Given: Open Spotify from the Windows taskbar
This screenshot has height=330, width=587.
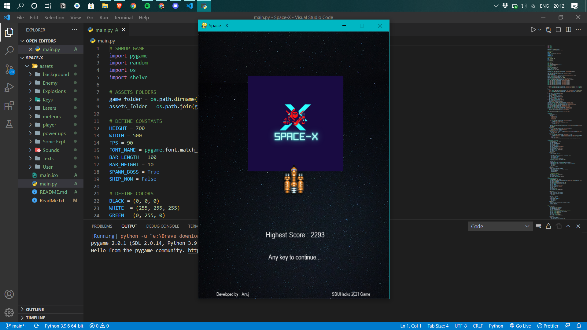Looking at the screenshot, I should 147,6.
